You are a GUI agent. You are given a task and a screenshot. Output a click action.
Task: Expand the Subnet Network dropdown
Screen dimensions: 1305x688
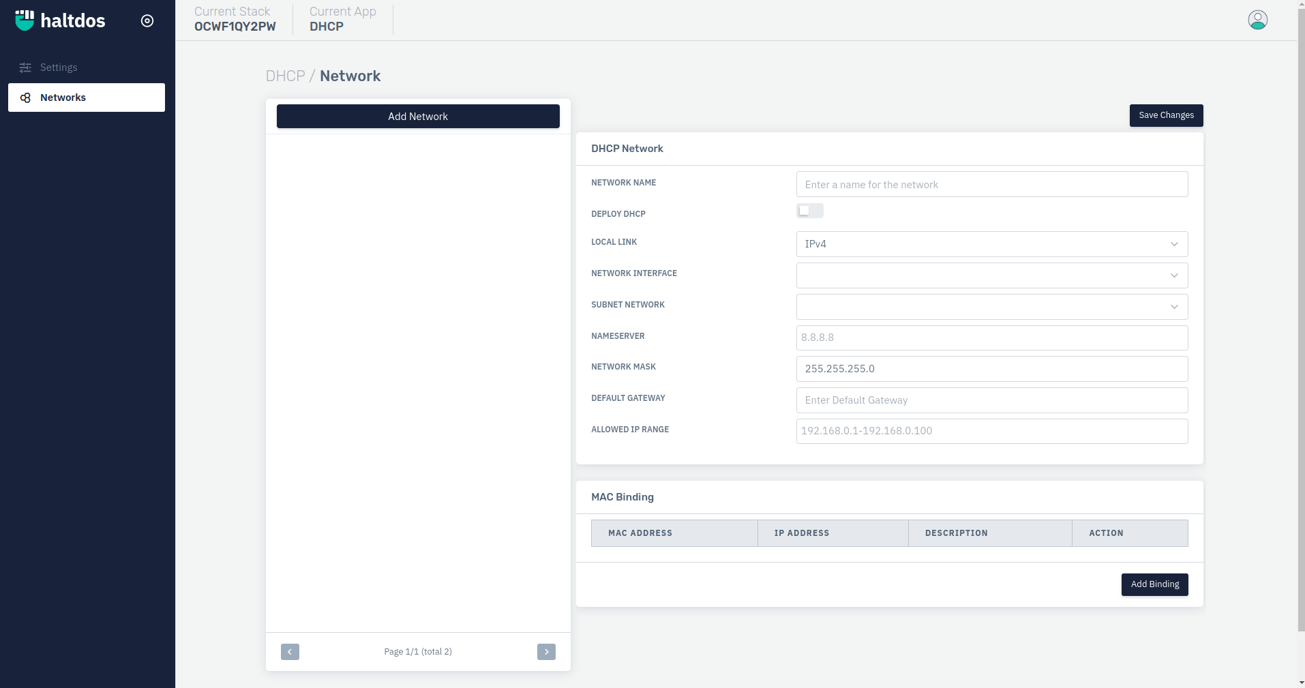point(992,307)
